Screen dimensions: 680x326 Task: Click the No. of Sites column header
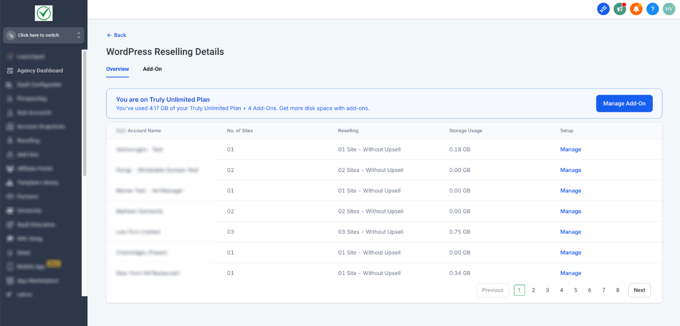(x=240, y=131)
